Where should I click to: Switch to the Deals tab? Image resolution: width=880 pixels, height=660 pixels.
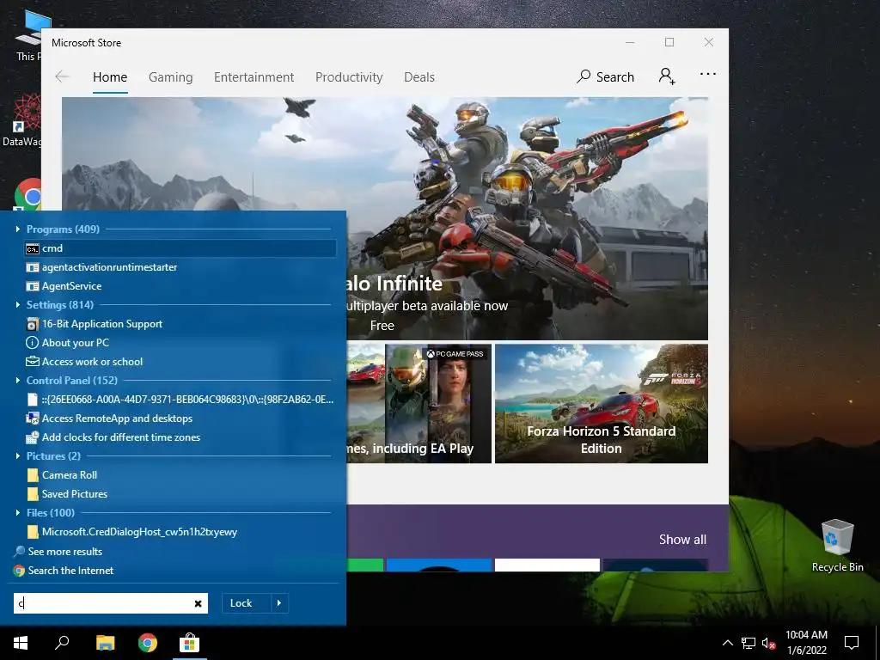pos(419,77)
